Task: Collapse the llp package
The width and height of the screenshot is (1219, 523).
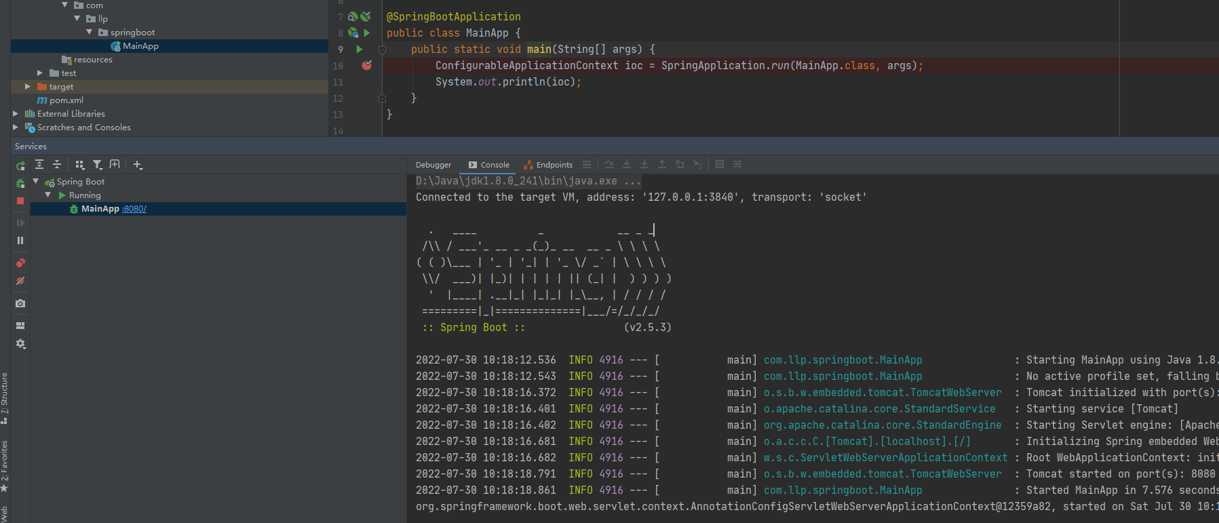Action: pyautogui.click(x=77, y=18)
